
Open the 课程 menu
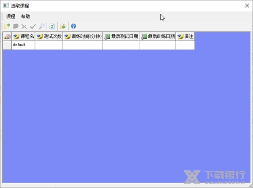(11, 16)
